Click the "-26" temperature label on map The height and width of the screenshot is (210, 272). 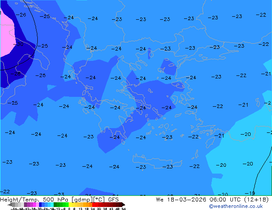(x=21, y=15)
